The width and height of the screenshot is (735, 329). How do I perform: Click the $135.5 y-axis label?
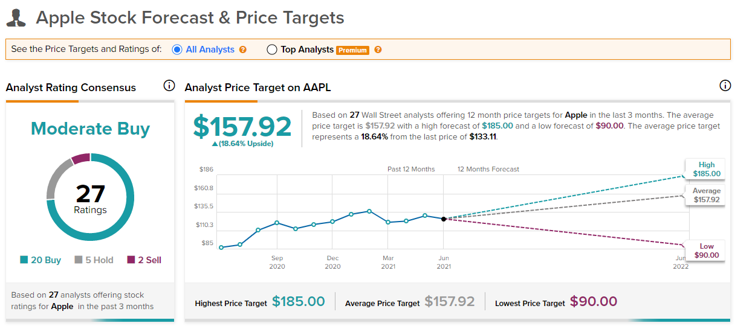[x=204, y=206]
